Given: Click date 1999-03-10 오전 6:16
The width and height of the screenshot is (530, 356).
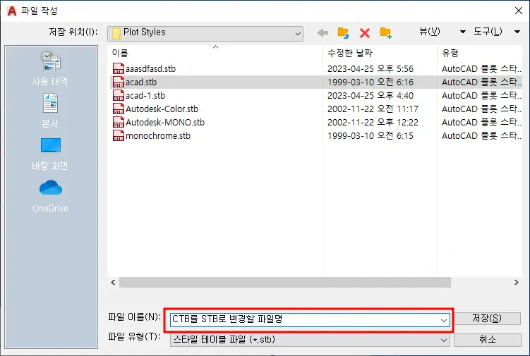Looking at the screenshot, I should pos(370,82).
